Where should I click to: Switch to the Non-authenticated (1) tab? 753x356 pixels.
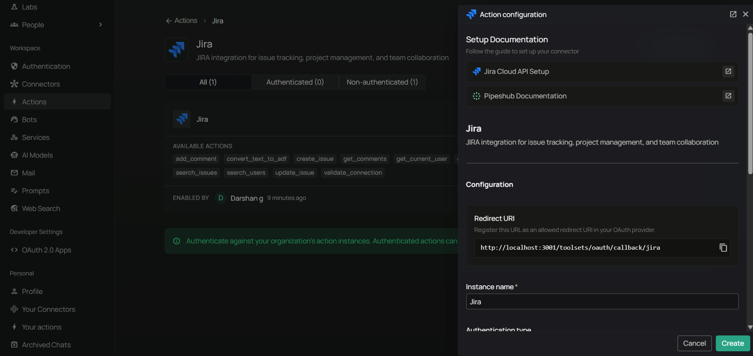tap(382, 82)
